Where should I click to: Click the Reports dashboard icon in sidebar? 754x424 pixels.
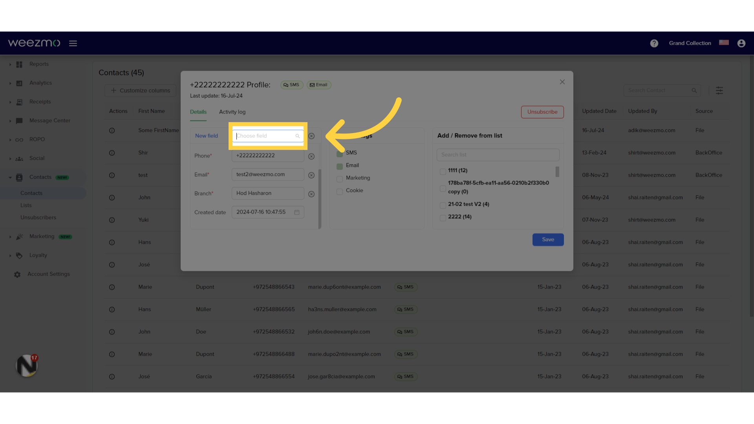pyautogui.click(x=19, y=64)
